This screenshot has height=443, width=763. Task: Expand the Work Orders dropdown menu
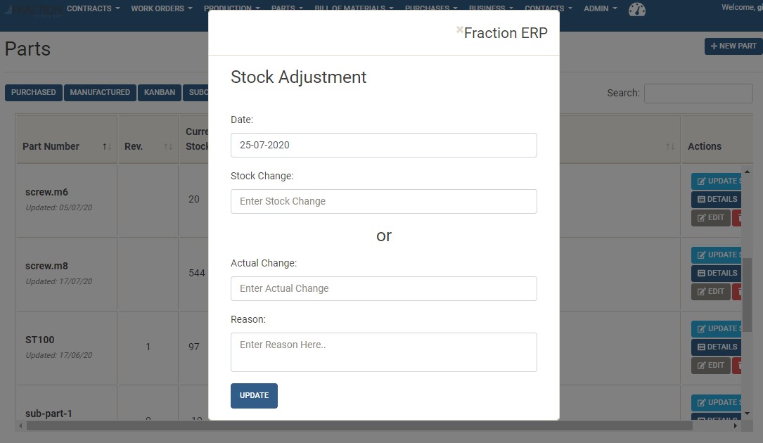(x=162, y=8)
